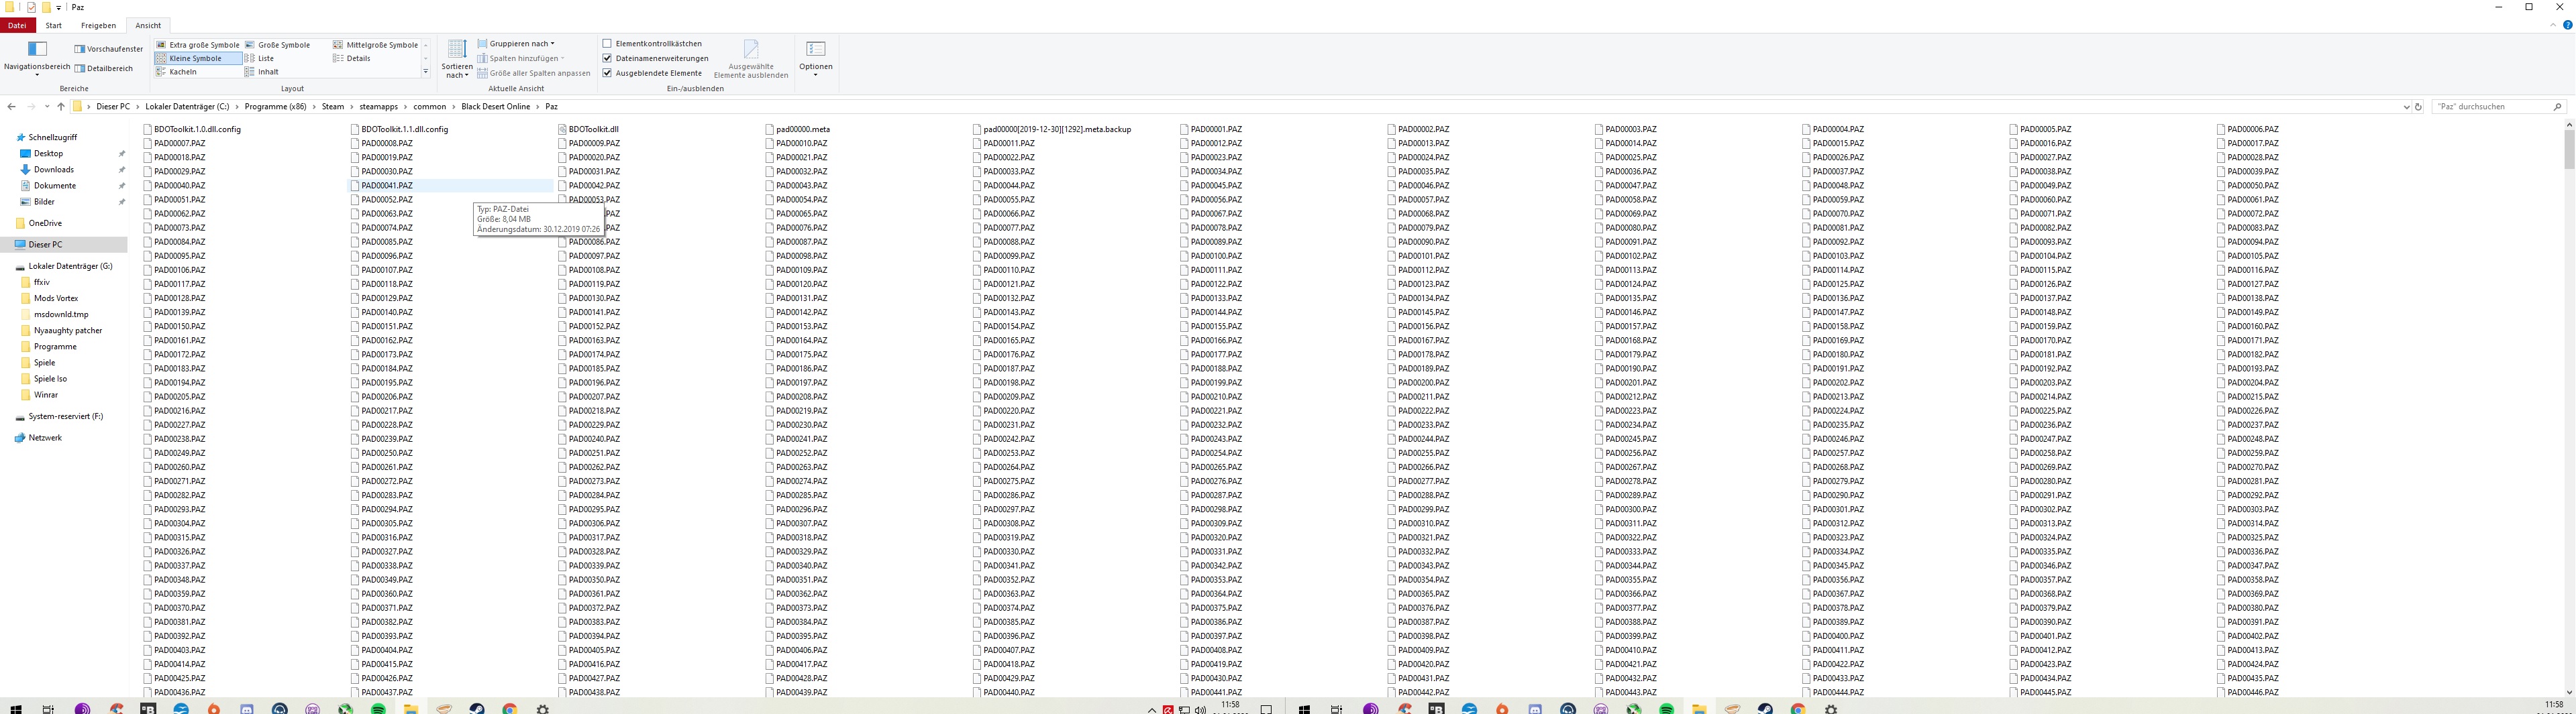Uncheck the Ausgeblendete Elemente checkbox

(x=607, y=73)
